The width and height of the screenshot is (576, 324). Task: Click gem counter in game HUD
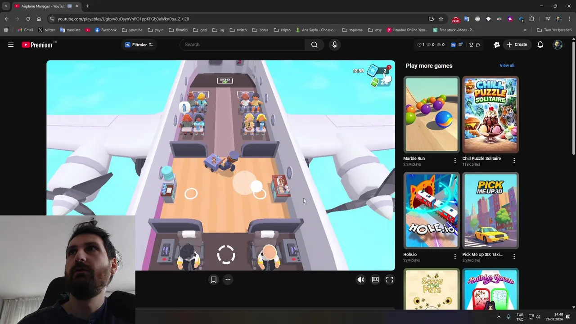point(379,71)
